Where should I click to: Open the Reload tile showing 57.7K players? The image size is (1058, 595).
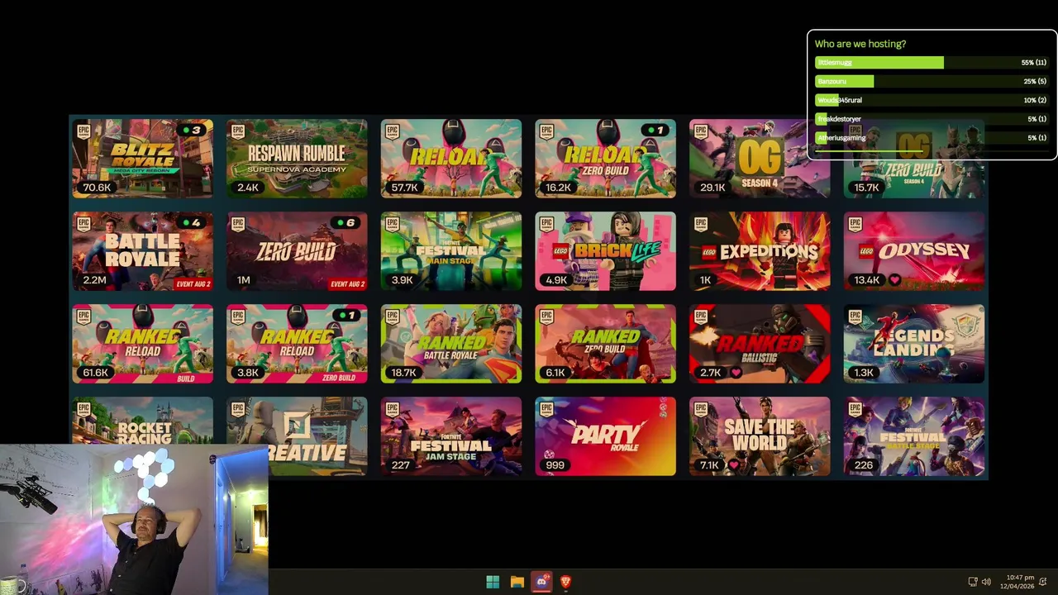tap(451, 159)
